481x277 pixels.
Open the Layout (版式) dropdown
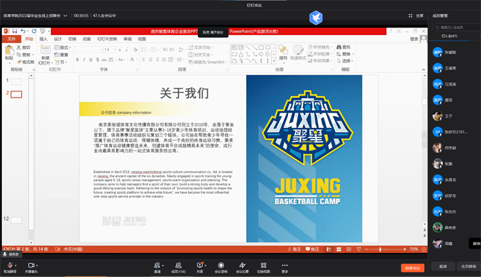point(63,47)
